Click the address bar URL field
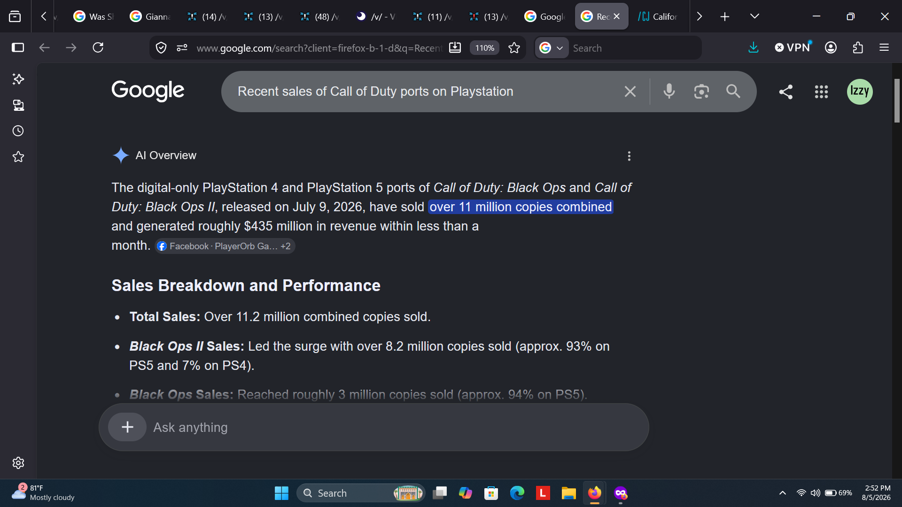Screen dimensions: 902x507 [x=319, y=48]
